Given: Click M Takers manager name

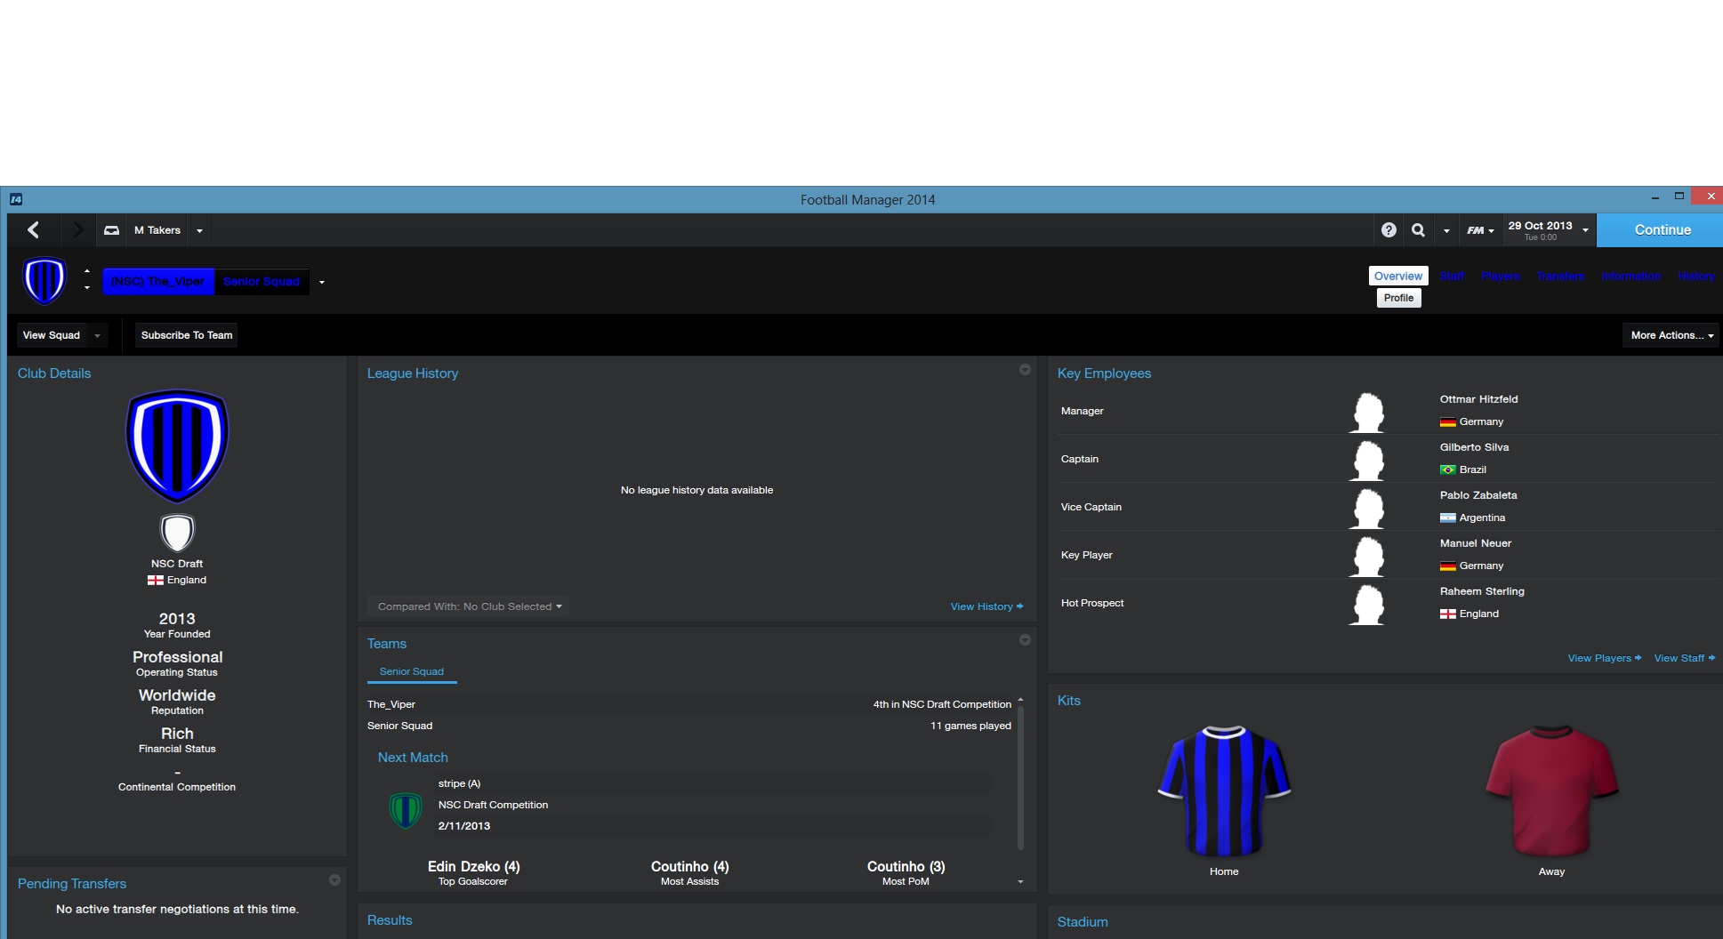Looking at the screenshot, I should point(157,230).
